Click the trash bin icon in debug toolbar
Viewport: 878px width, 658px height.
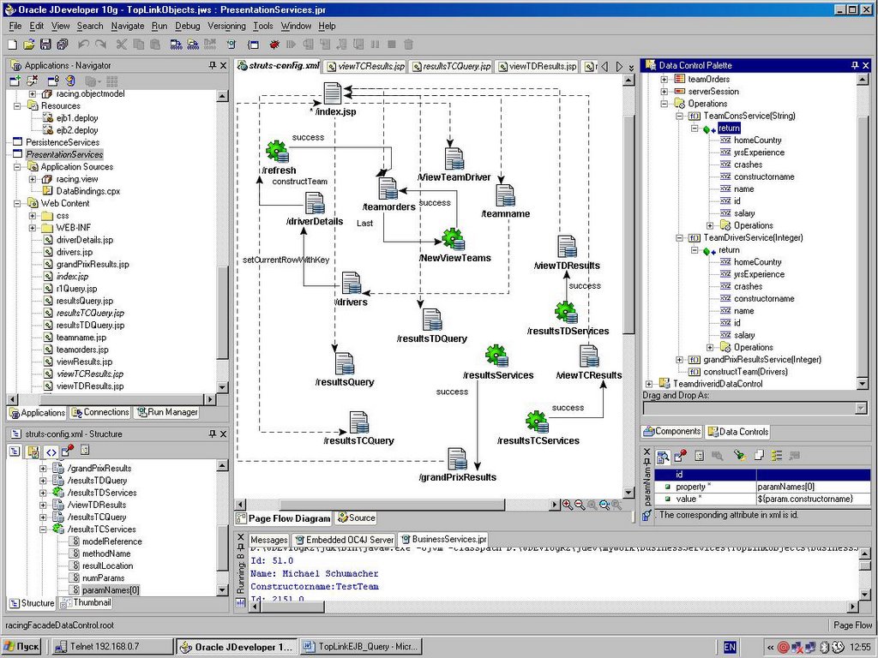(409, 45)
